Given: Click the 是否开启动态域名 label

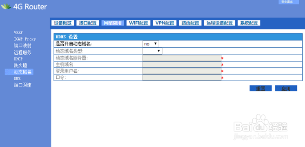Looking at the screenshot, I should [74, 44].
